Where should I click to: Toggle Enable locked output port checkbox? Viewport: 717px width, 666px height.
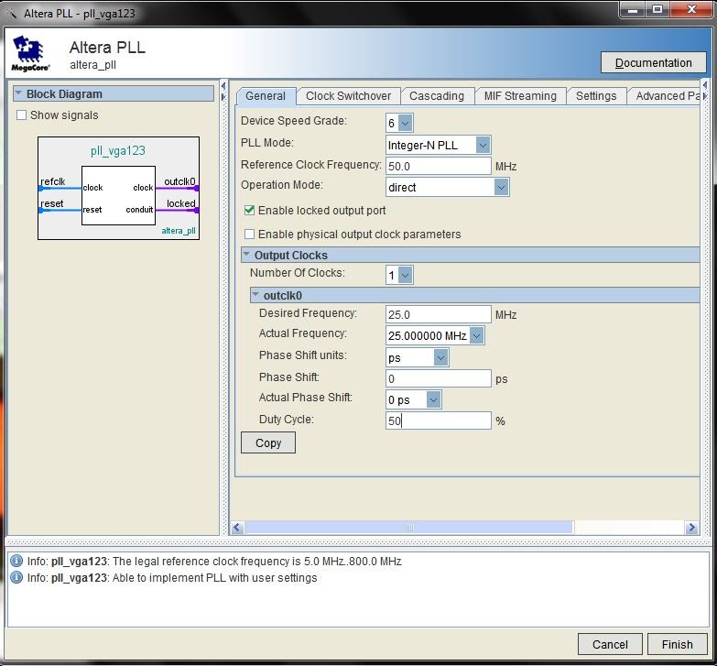pos(250,210)
